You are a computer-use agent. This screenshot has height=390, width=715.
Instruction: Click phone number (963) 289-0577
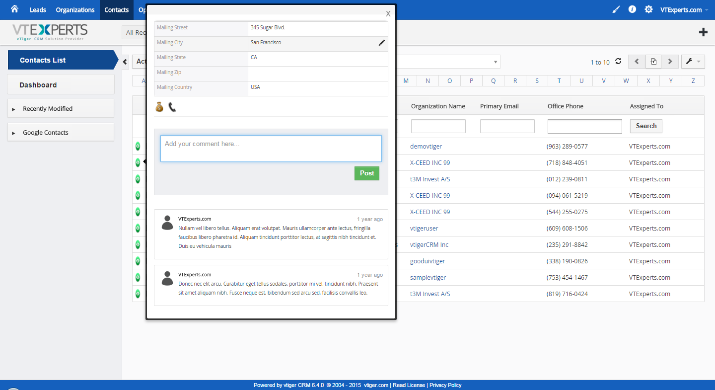pos(567,146)
